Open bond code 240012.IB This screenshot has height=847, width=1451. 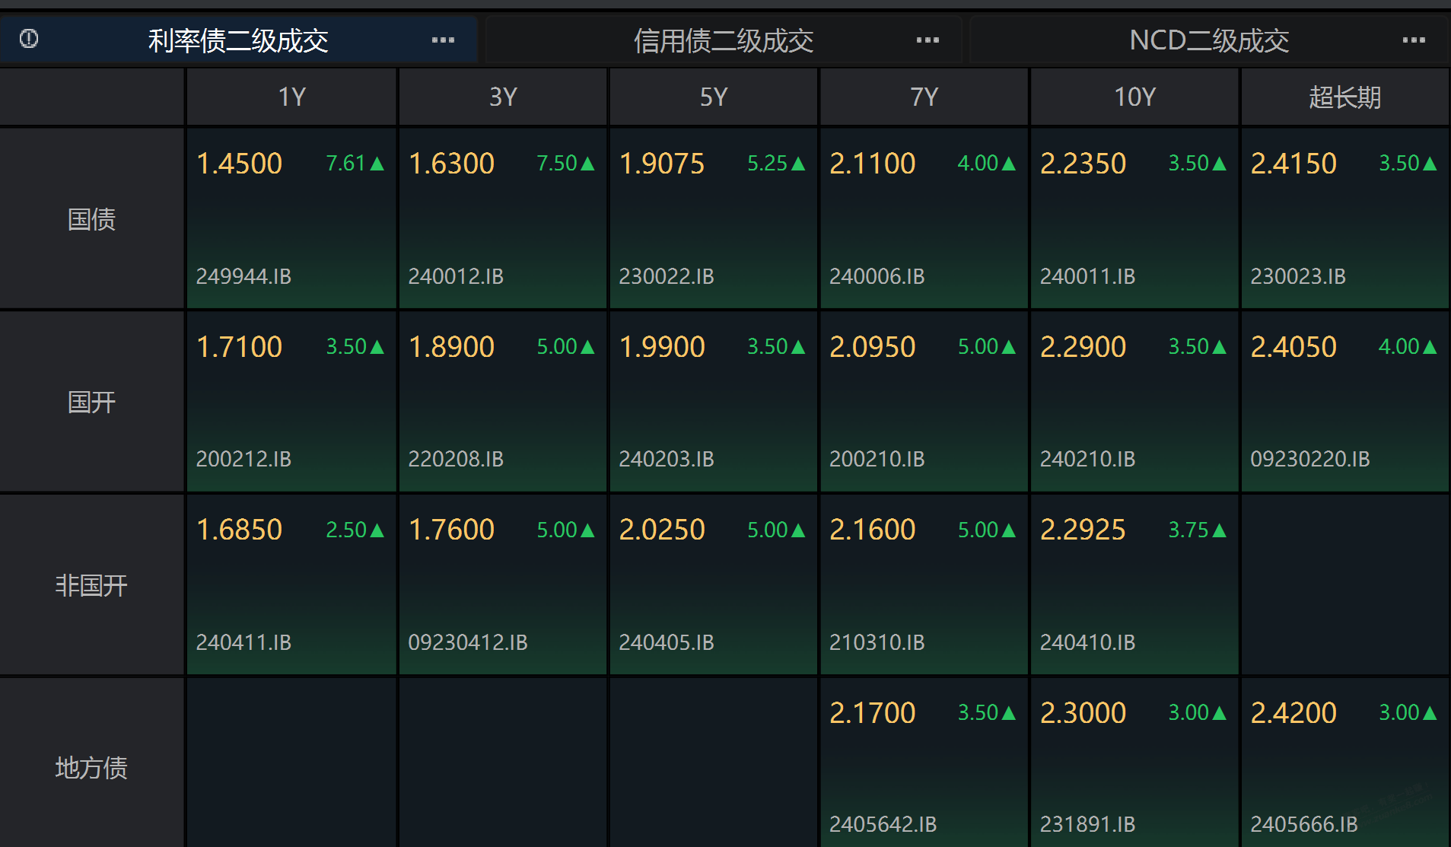click(x=456, y=276)
